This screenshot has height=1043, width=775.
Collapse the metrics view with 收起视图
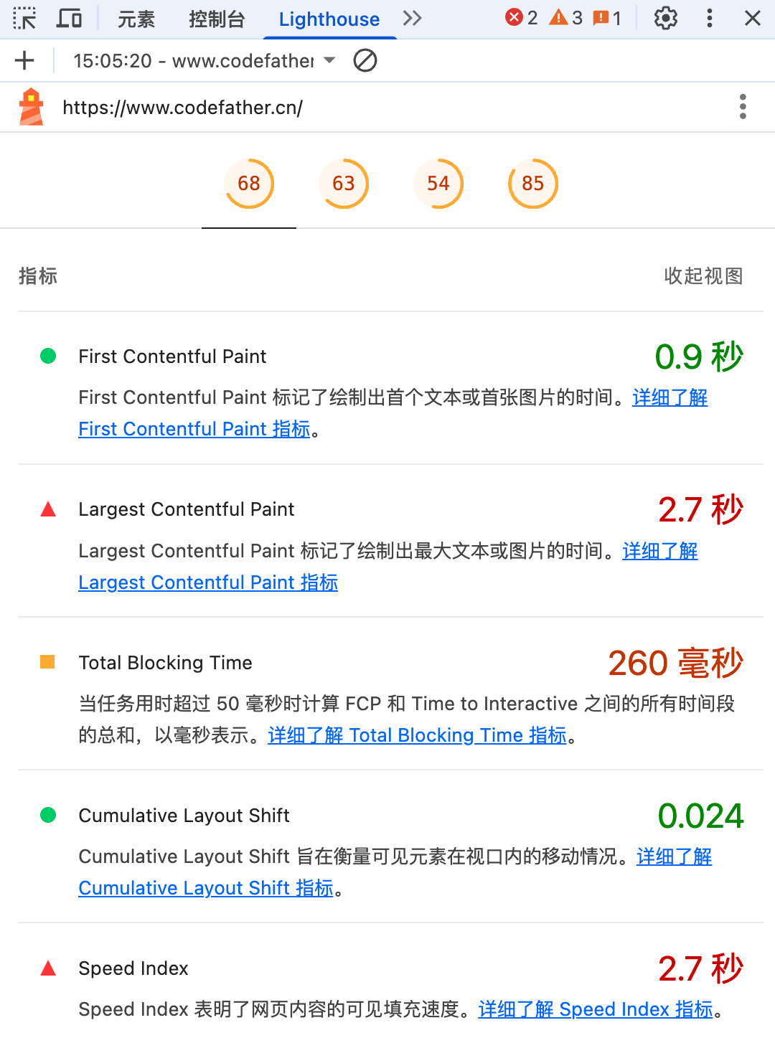(x=703, y=276)
